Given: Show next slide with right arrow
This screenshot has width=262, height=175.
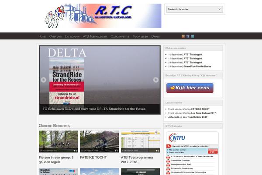Looking at the screenshot, I should tap(156, 80).
